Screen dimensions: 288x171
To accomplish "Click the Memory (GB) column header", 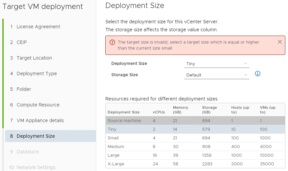I will click(x=180, y=110).
